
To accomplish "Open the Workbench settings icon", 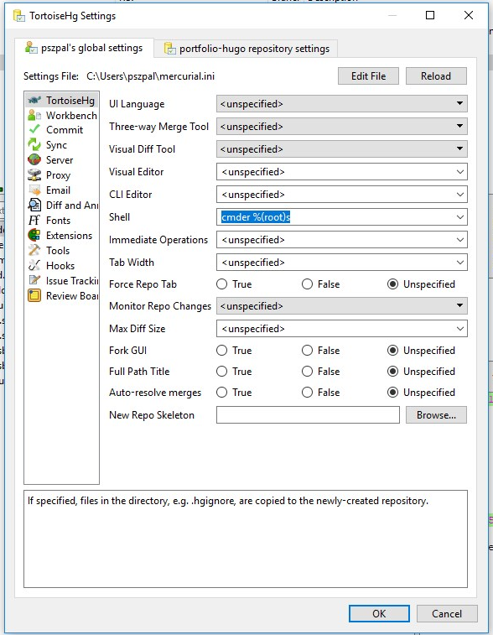I will 34,116.
